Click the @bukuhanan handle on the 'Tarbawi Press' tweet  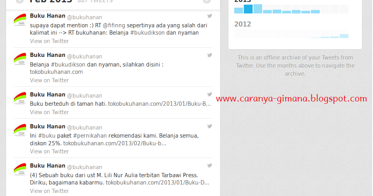click(85, 167)
